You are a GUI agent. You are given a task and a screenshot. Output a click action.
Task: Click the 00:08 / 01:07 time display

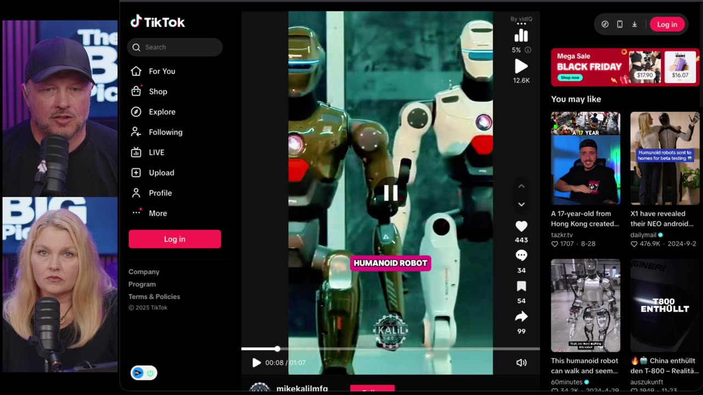(285, 363)
